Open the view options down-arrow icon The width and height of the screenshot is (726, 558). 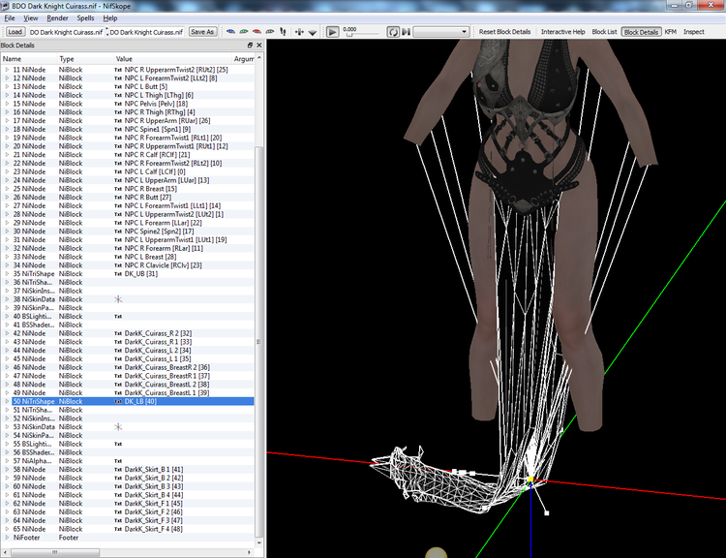313,32
